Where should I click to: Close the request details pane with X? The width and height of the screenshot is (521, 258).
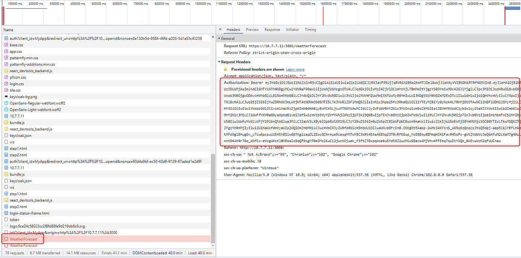pos(220,30)
